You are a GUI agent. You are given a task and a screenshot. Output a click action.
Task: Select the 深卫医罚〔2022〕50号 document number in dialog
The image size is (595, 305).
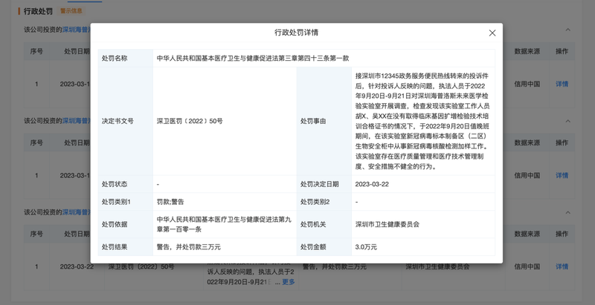point(189,121)
